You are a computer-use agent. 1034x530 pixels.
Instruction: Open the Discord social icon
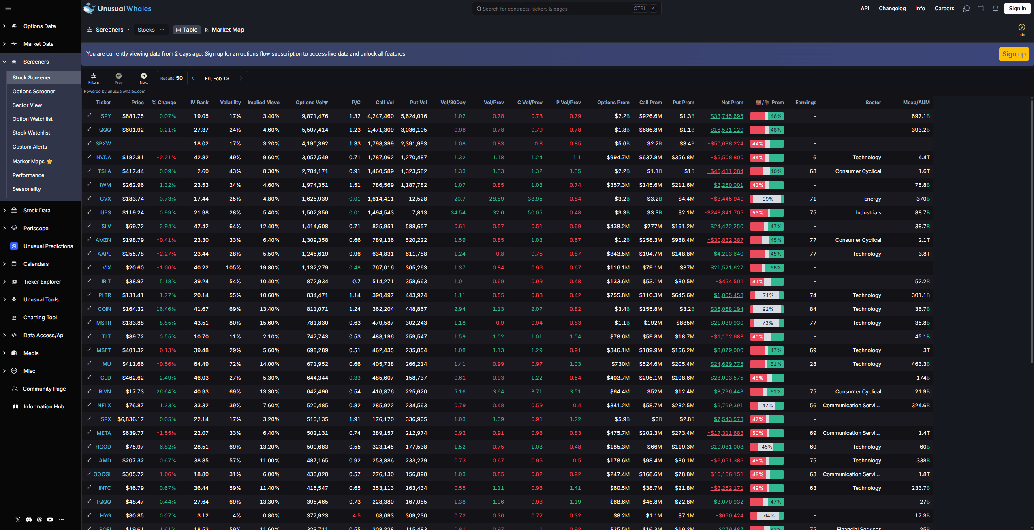tap(29, 519)
